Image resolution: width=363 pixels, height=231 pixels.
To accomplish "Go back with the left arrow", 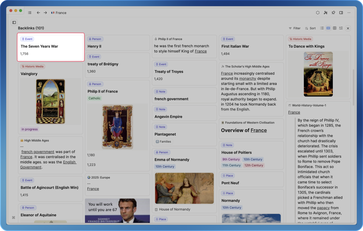I will pyautogui.click(x=38, y=13).
